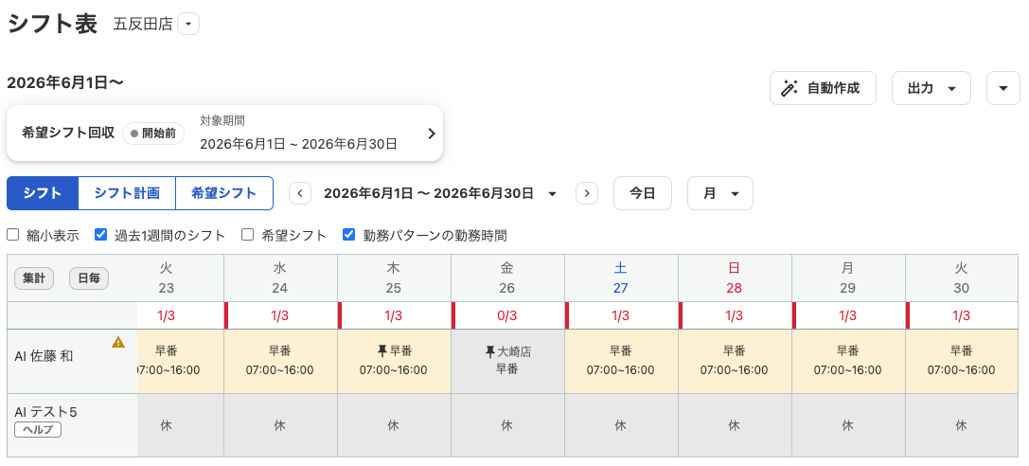Switch to the シフト計画 tab

point(127,193)
